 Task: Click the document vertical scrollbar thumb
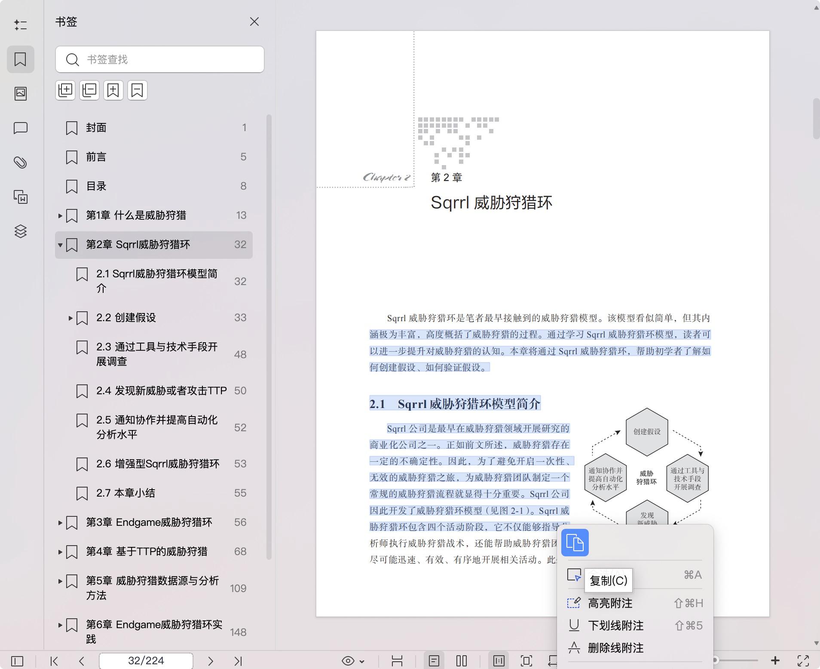pyautogui.click(x=816, y=119)
